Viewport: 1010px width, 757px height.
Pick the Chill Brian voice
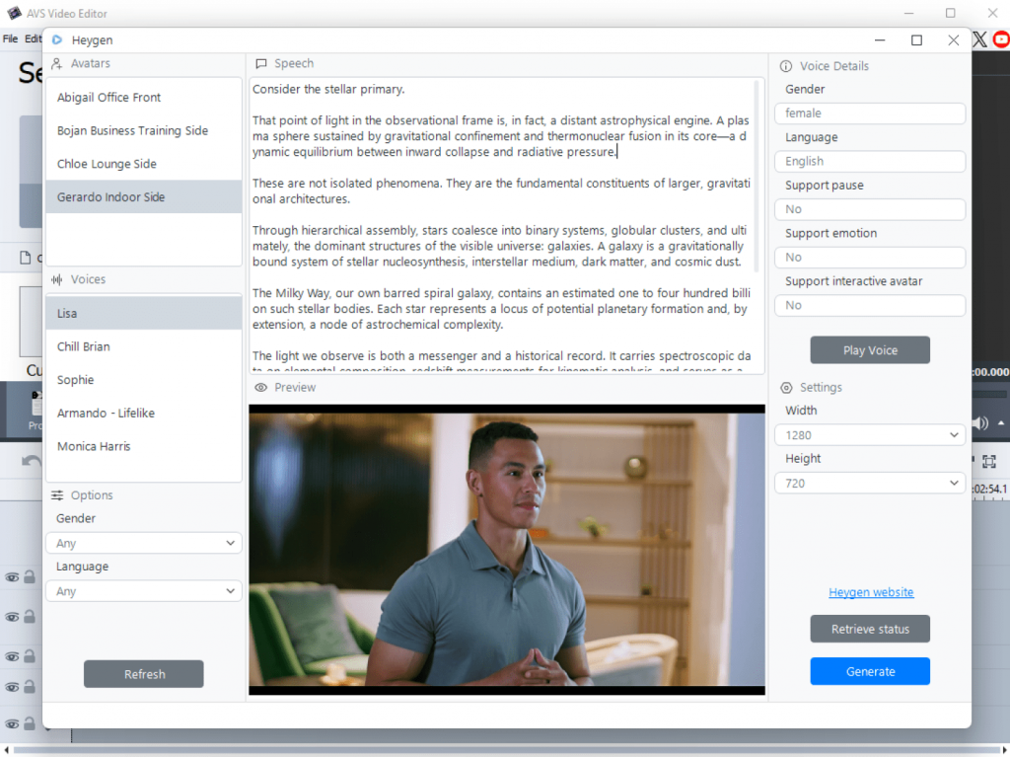[144, 346]
